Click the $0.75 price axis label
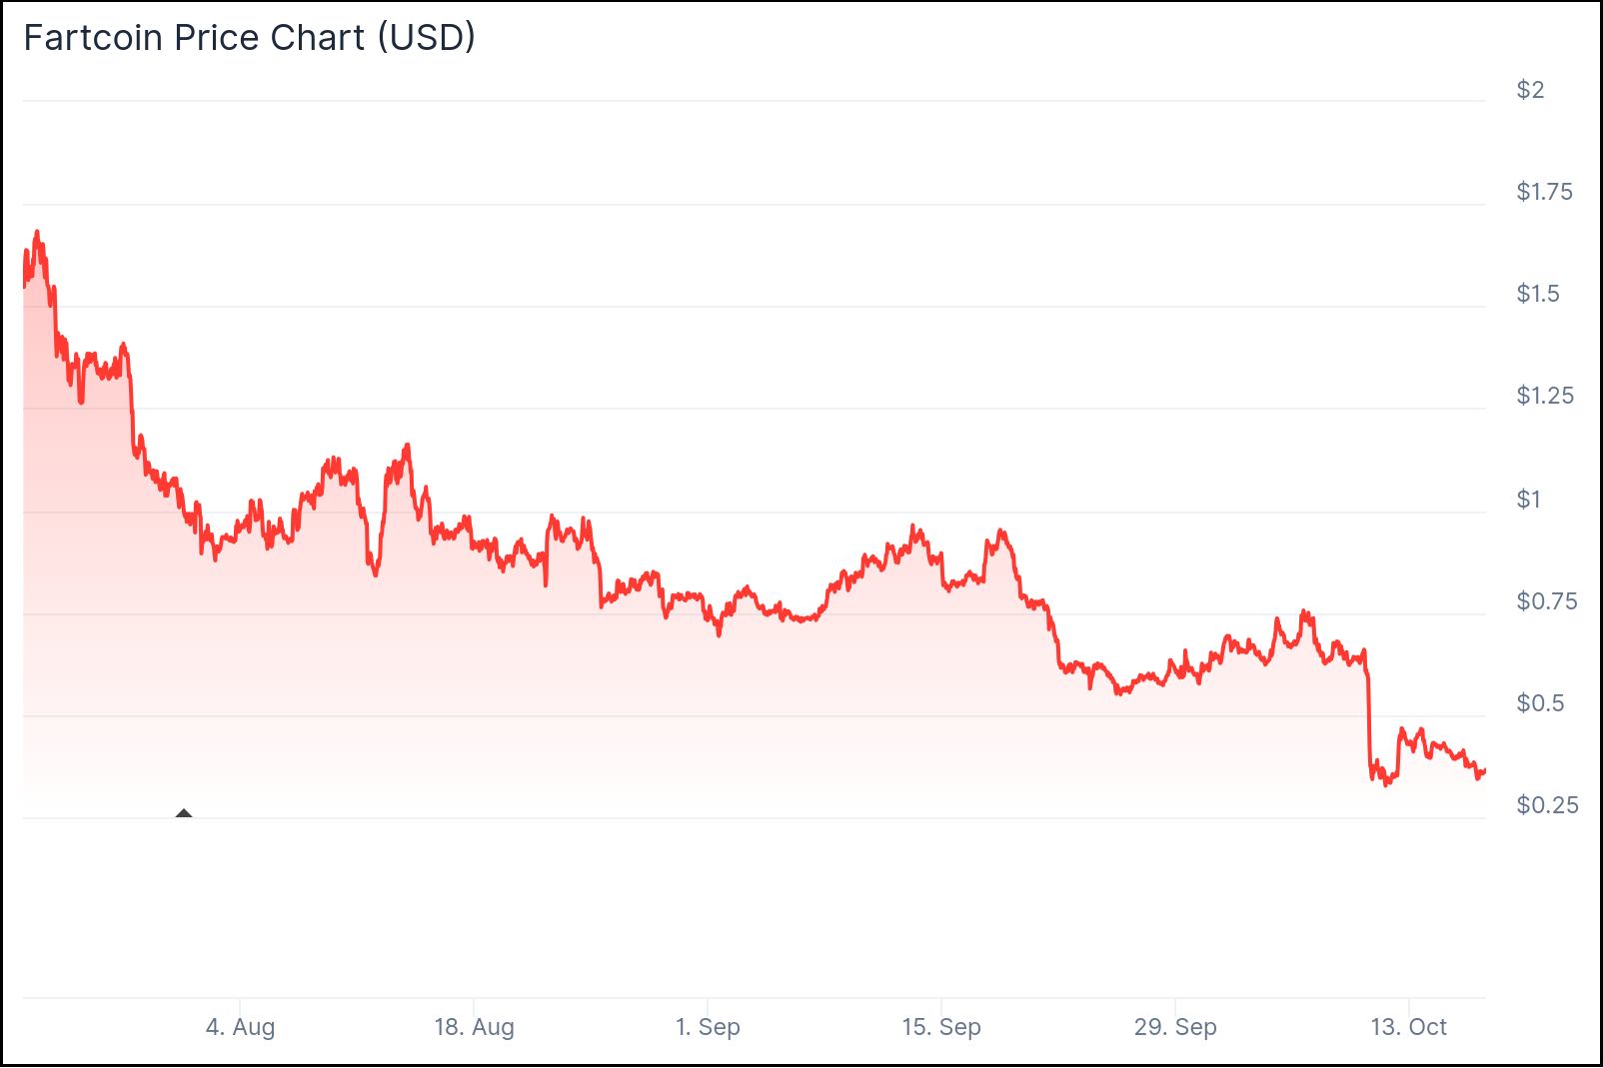Screen dimensions: 1603x1068 pos(1546,601)
